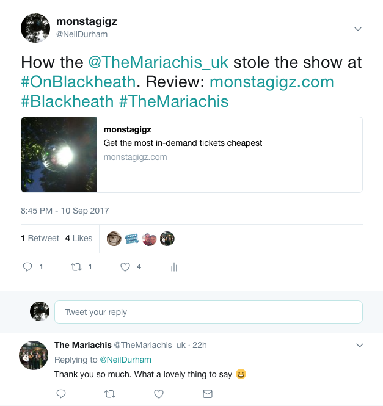
Task: Click the glasses avatar among likers
Action: 114,239
